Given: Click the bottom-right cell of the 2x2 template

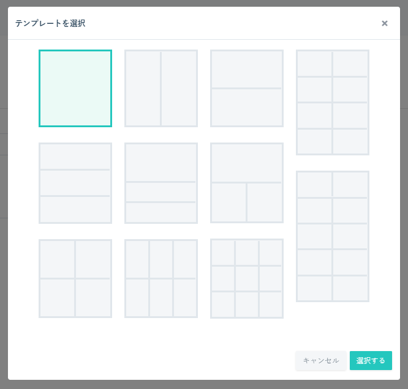Looking at the screenshot, I should (x=93, y=298).
